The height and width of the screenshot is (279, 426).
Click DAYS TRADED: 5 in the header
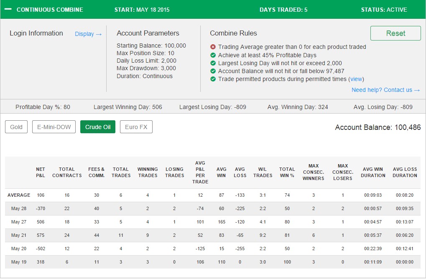coord(283,10)
